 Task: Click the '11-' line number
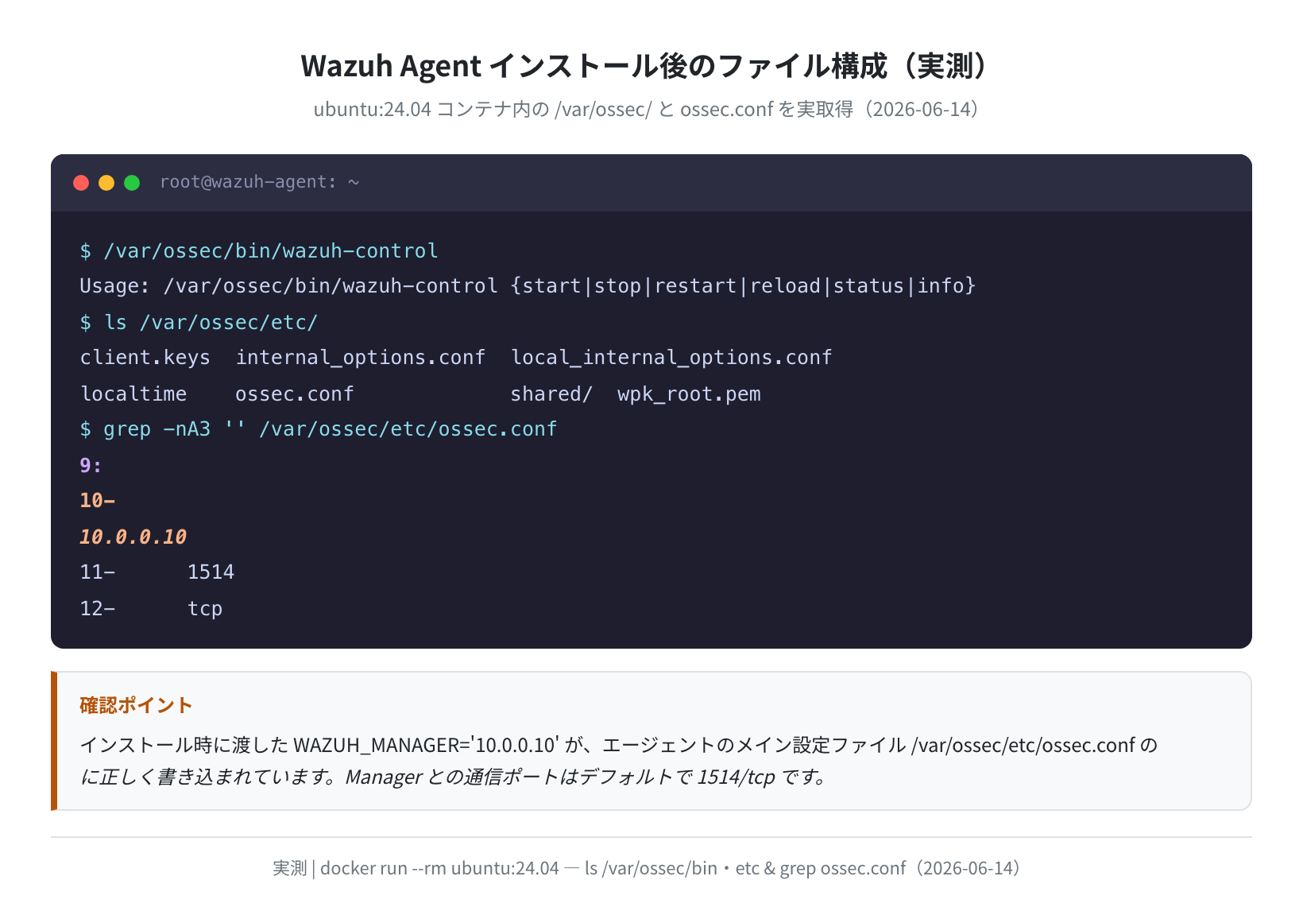click(x=98, y=572)
